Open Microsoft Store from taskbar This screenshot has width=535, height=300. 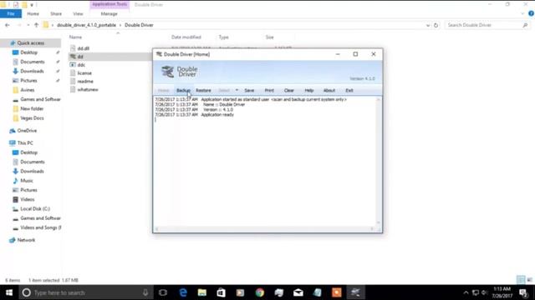(221, 292)
